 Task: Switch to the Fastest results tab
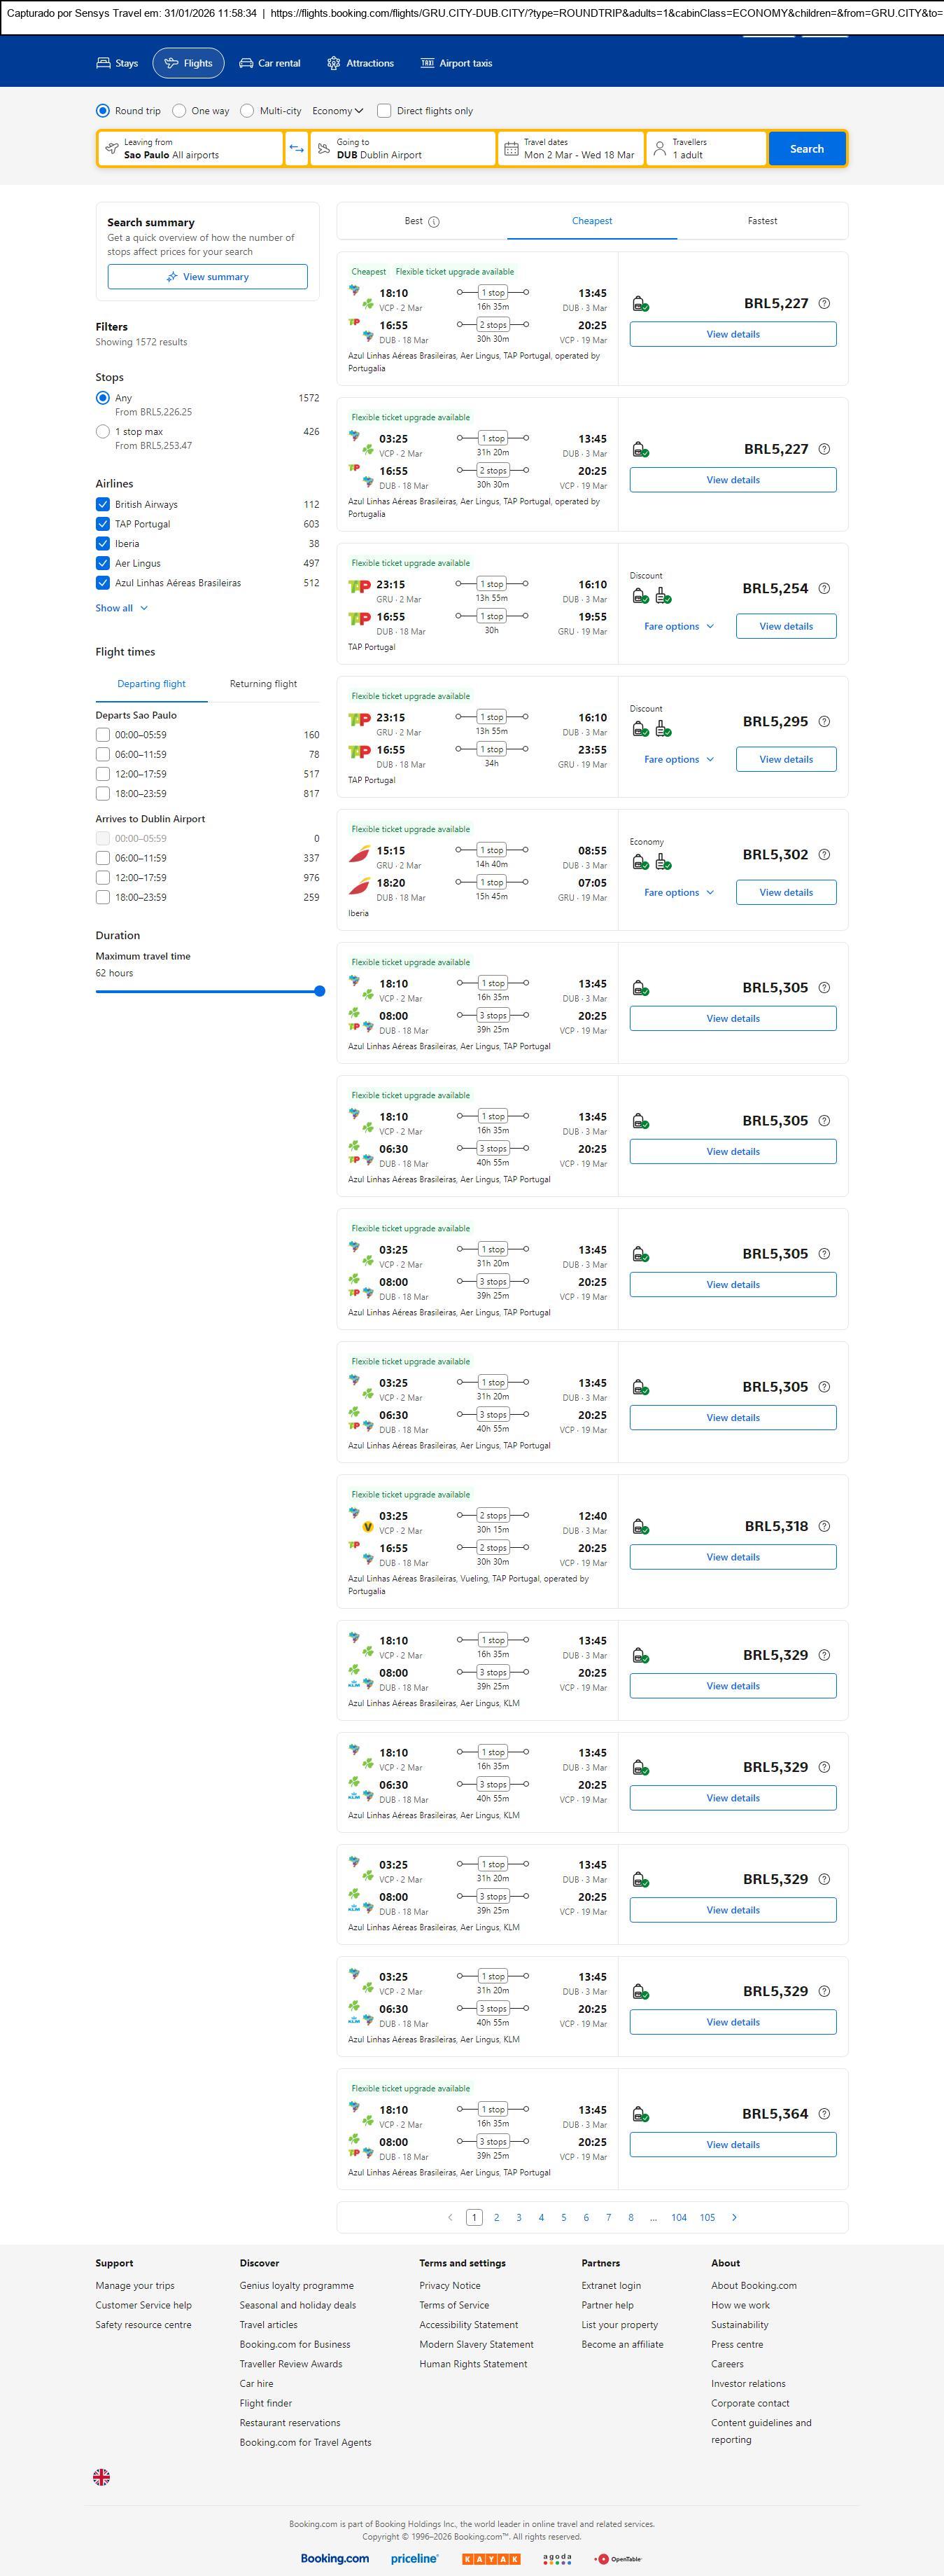762,221
